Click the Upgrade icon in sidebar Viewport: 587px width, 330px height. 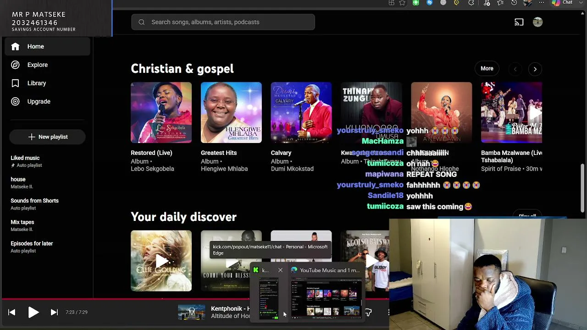pyautogui.click(x=15, y=101)
